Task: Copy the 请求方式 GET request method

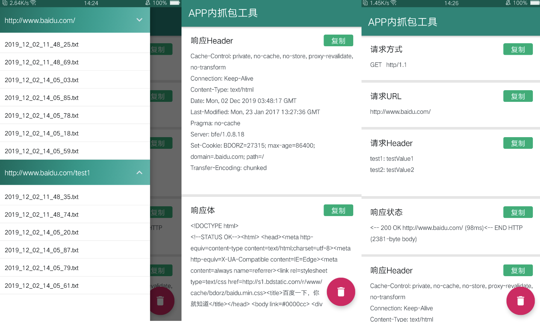Action: (518, 49)
